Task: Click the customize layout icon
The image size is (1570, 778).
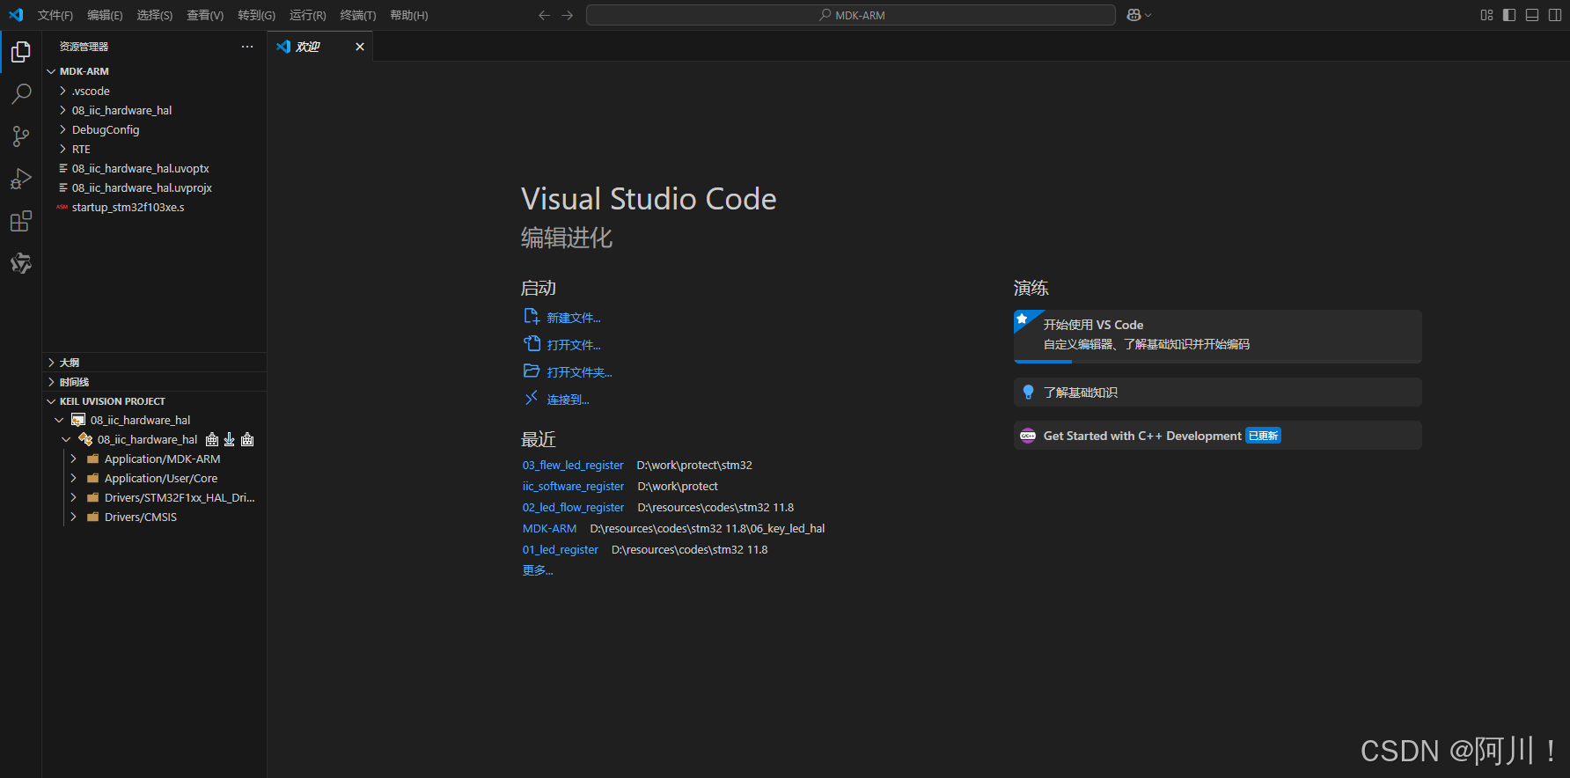Action: [1487, 15]
